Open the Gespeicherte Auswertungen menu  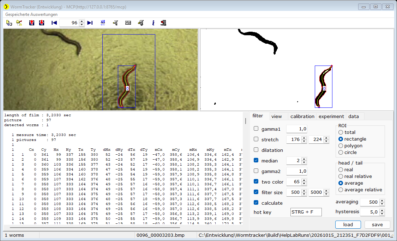(31, 14)
